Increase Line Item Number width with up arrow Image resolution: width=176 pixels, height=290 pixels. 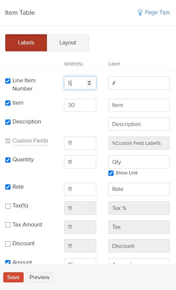(89, 81)
